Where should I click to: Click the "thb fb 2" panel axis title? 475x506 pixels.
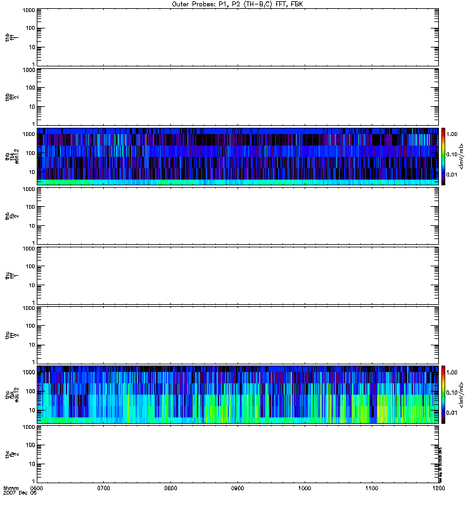(x=11, y=216)
